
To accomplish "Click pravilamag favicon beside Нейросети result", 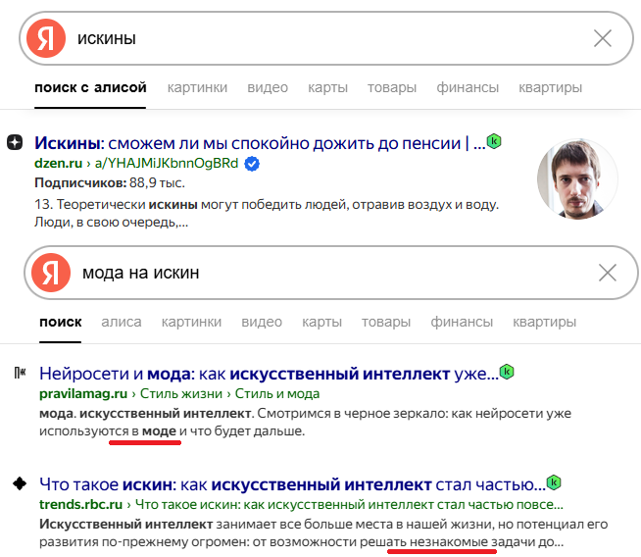I will (20, 373).
